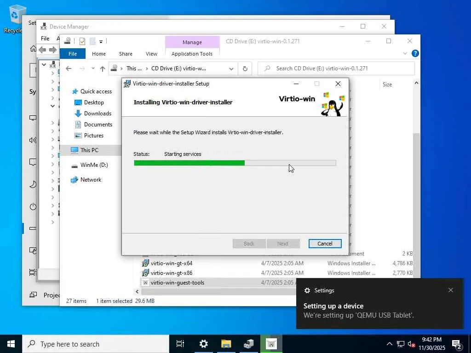Click the installation progress bar
471x353 pixels.
coord(235,163)
